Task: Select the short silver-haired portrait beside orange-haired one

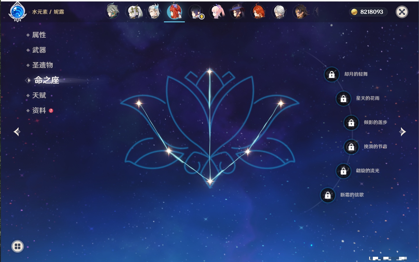Action: tap(279, 12)
